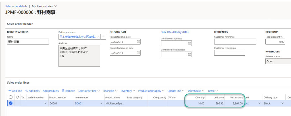The height and width of the screenshot is (116, 291).
Task: Open the Warehouse menu
Action: (196, 91)
